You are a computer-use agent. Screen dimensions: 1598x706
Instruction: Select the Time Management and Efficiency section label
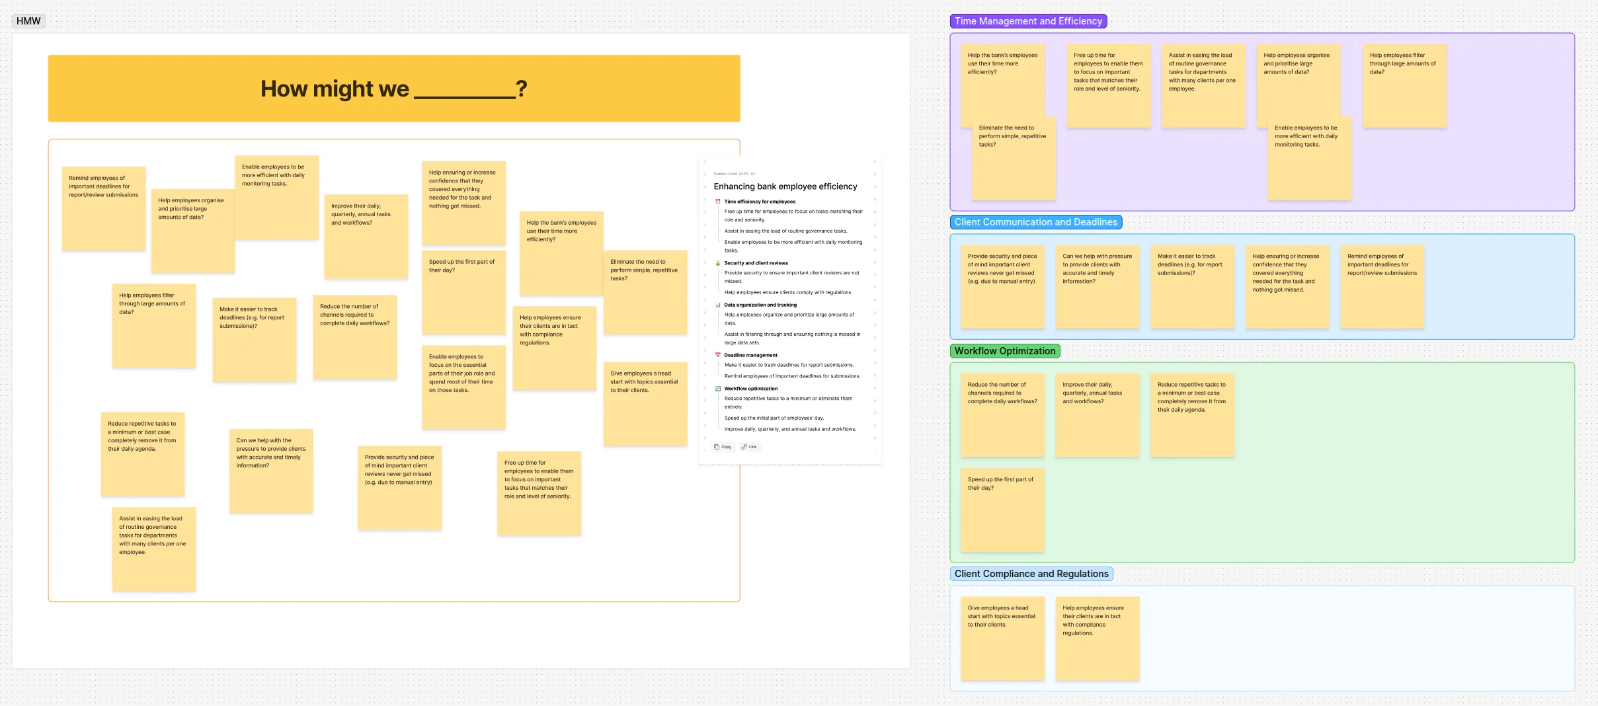1028,21
